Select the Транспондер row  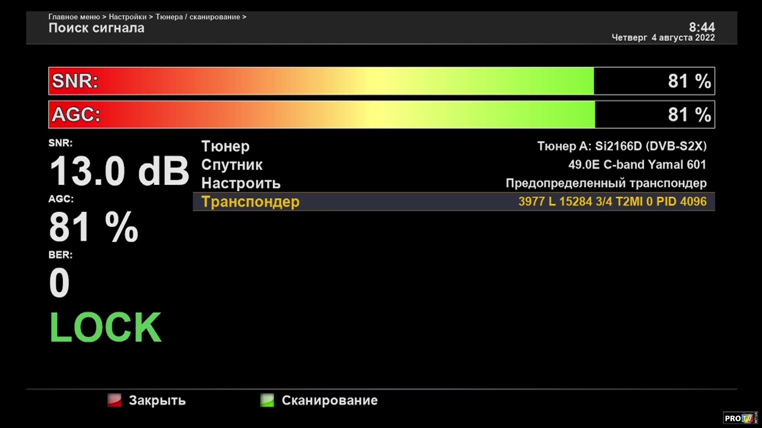click(x=250, y=202)
